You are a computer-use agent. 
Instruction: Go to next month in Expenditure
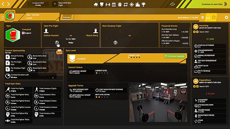point(197,86)
